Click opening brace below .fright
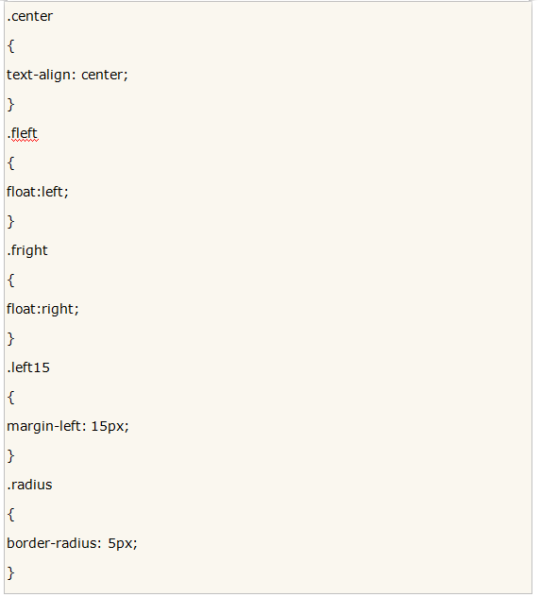Screen dimensions: 540x597 click(x=11, y=281)
